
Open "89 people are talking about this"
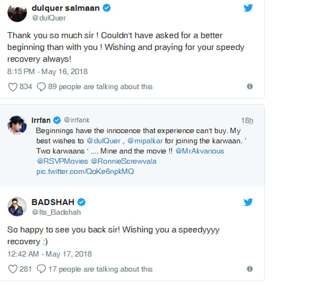click(100, 87)
